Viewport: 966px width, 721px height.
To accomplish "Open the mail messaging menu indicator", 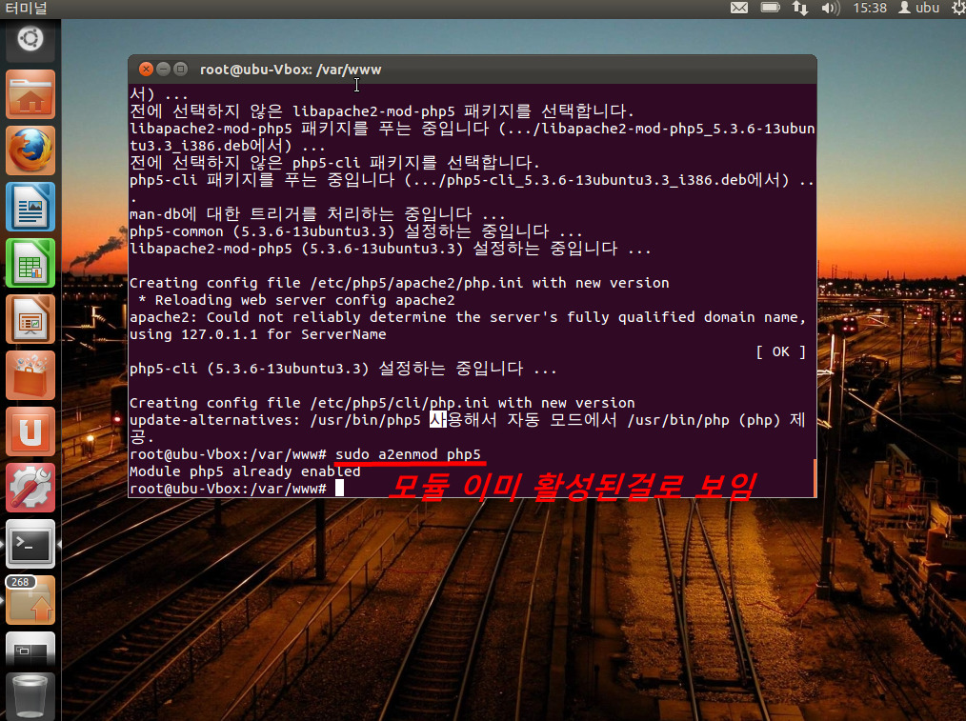I will pyautogui.click(x=739, y=9).
